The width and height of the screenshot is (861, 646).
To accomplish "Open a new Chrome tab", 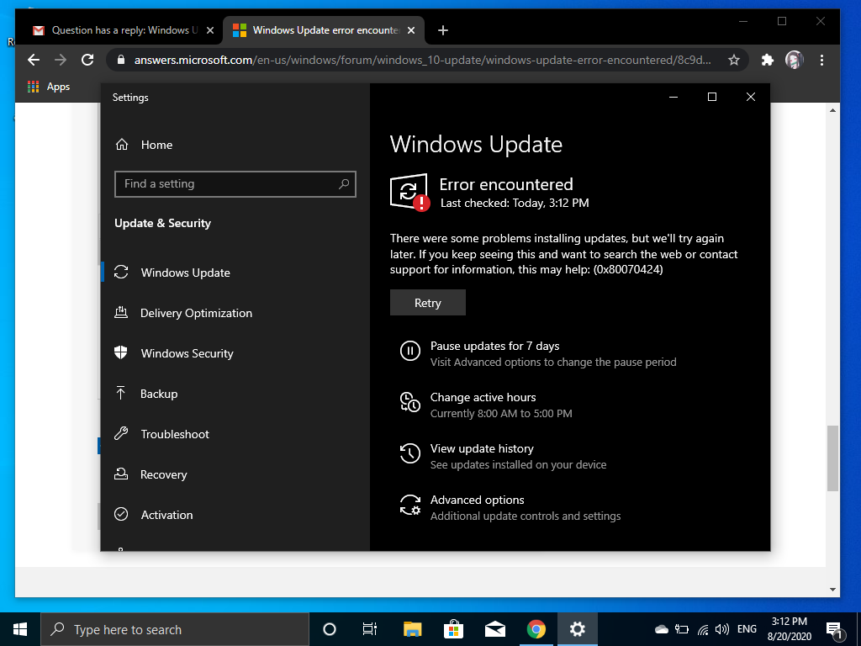I will coord(443,30).
